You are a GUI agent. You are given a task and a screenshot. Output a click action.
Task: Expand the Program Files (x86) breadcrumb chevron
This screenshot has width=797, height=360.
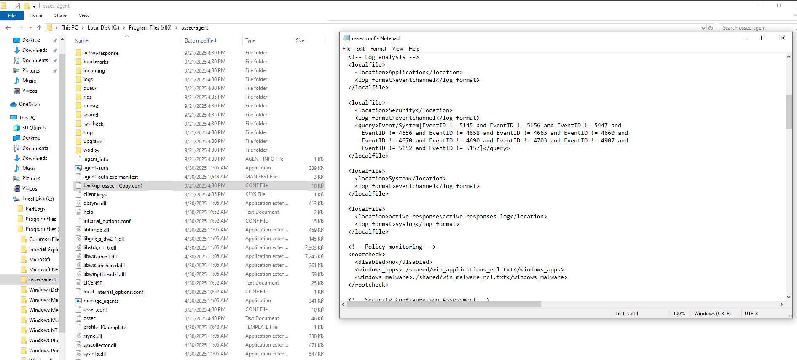click(x=176, y=28)
